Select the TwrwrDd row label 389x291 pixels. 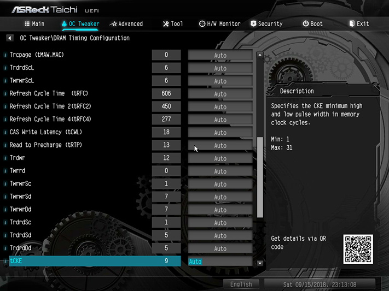point(20,209)
